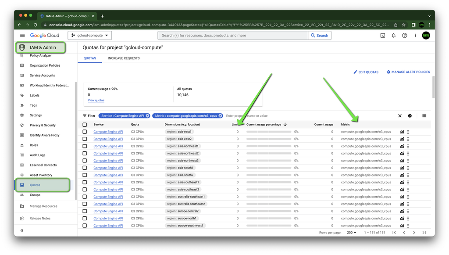Reload the browser page
449x255 pixels.
tap(36, 25)
